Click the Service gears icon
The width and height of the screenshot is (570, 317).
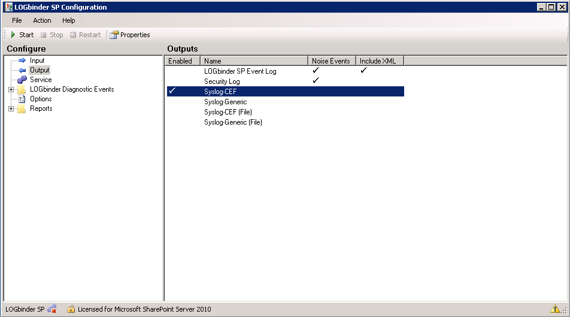click(x=22, y=79)
